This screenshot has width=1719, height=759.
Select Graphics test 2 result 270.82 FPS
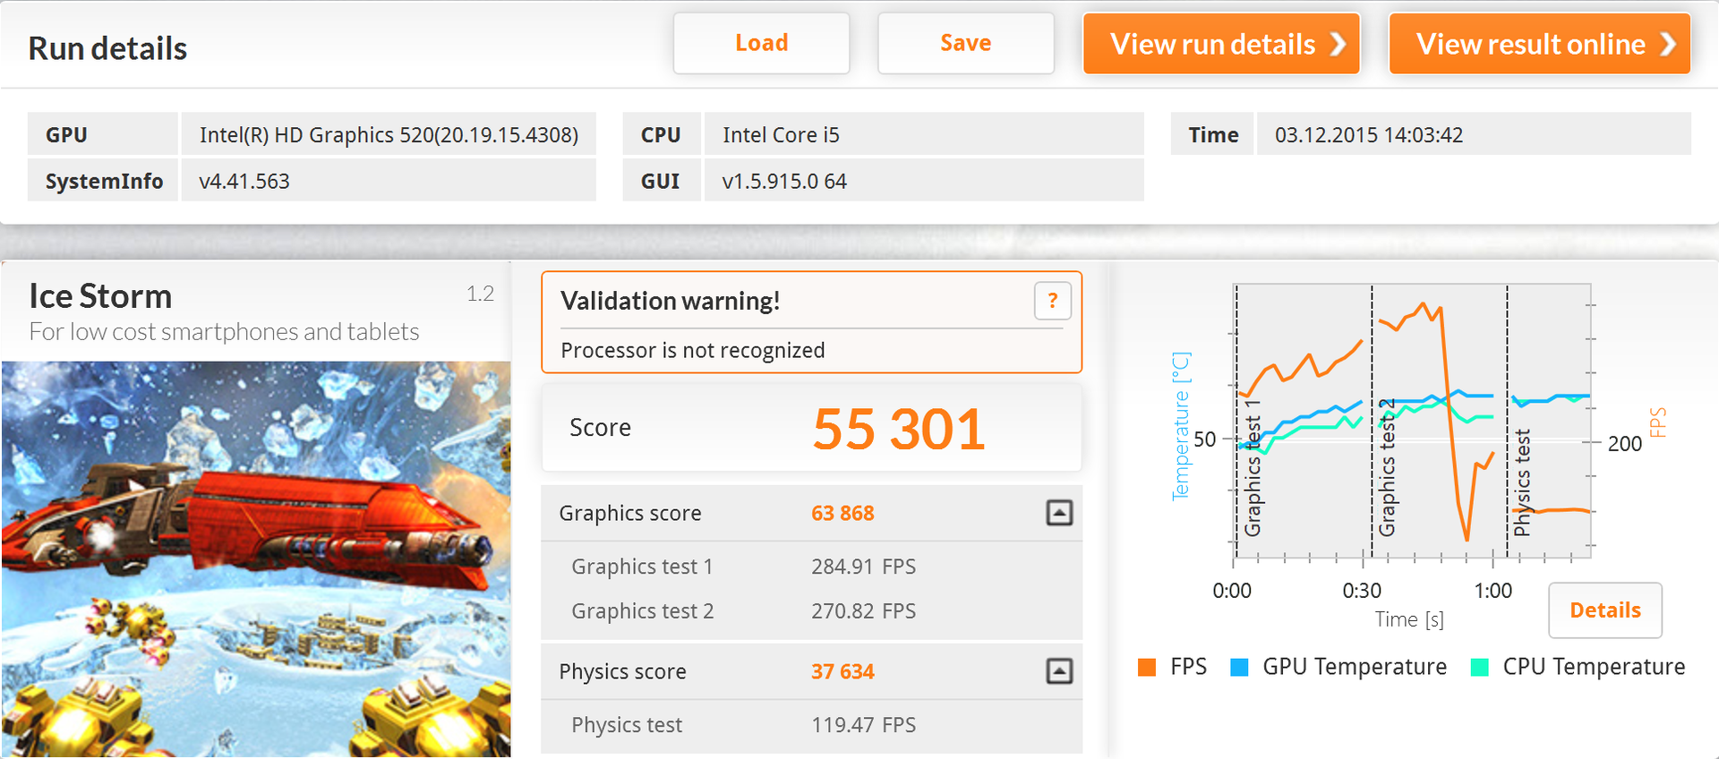[863, 611]
